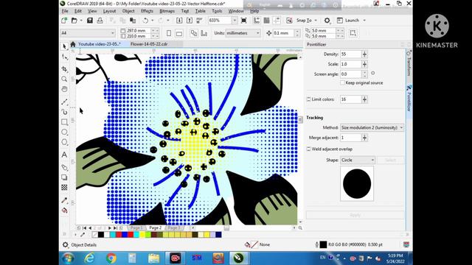The image size is (472, 265).
Task: Select the Polygon tool
Action: pos(64,142)
